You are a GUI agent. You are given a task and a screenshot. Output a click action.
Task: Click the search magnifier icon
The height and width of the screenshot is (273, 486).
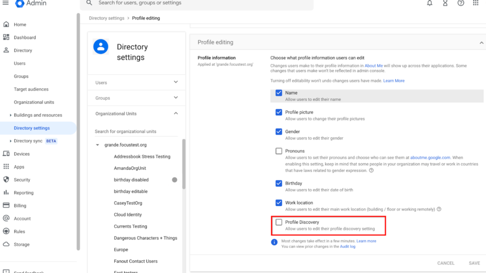[x=89, y=3]
